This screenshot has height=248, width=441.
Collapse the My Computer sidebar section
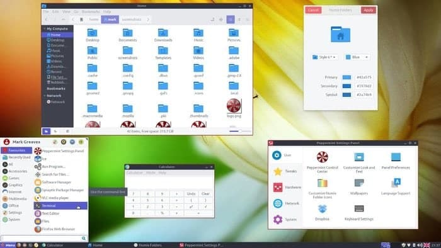click(45, 29)
